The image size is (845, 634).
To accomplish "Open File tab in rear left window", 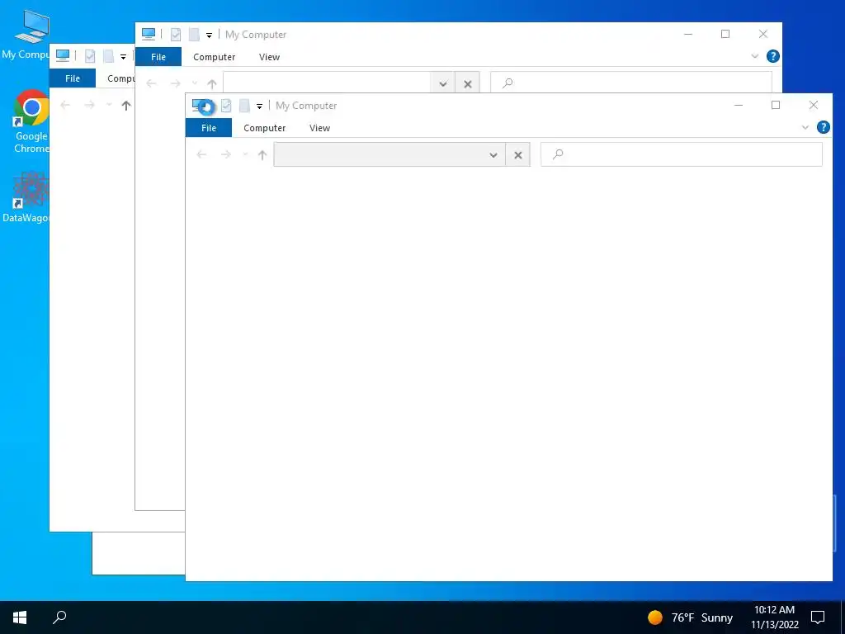I will (x=73, y=78).
